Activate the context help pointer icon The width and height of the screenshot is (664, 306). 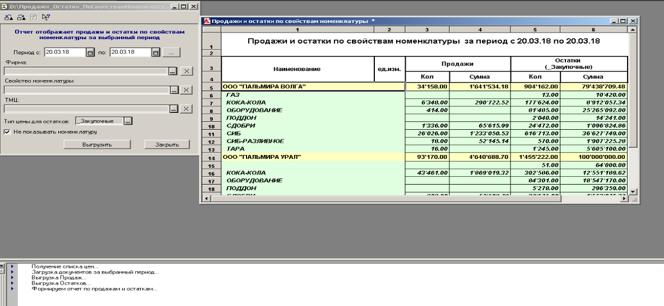[x=46, y=17]
